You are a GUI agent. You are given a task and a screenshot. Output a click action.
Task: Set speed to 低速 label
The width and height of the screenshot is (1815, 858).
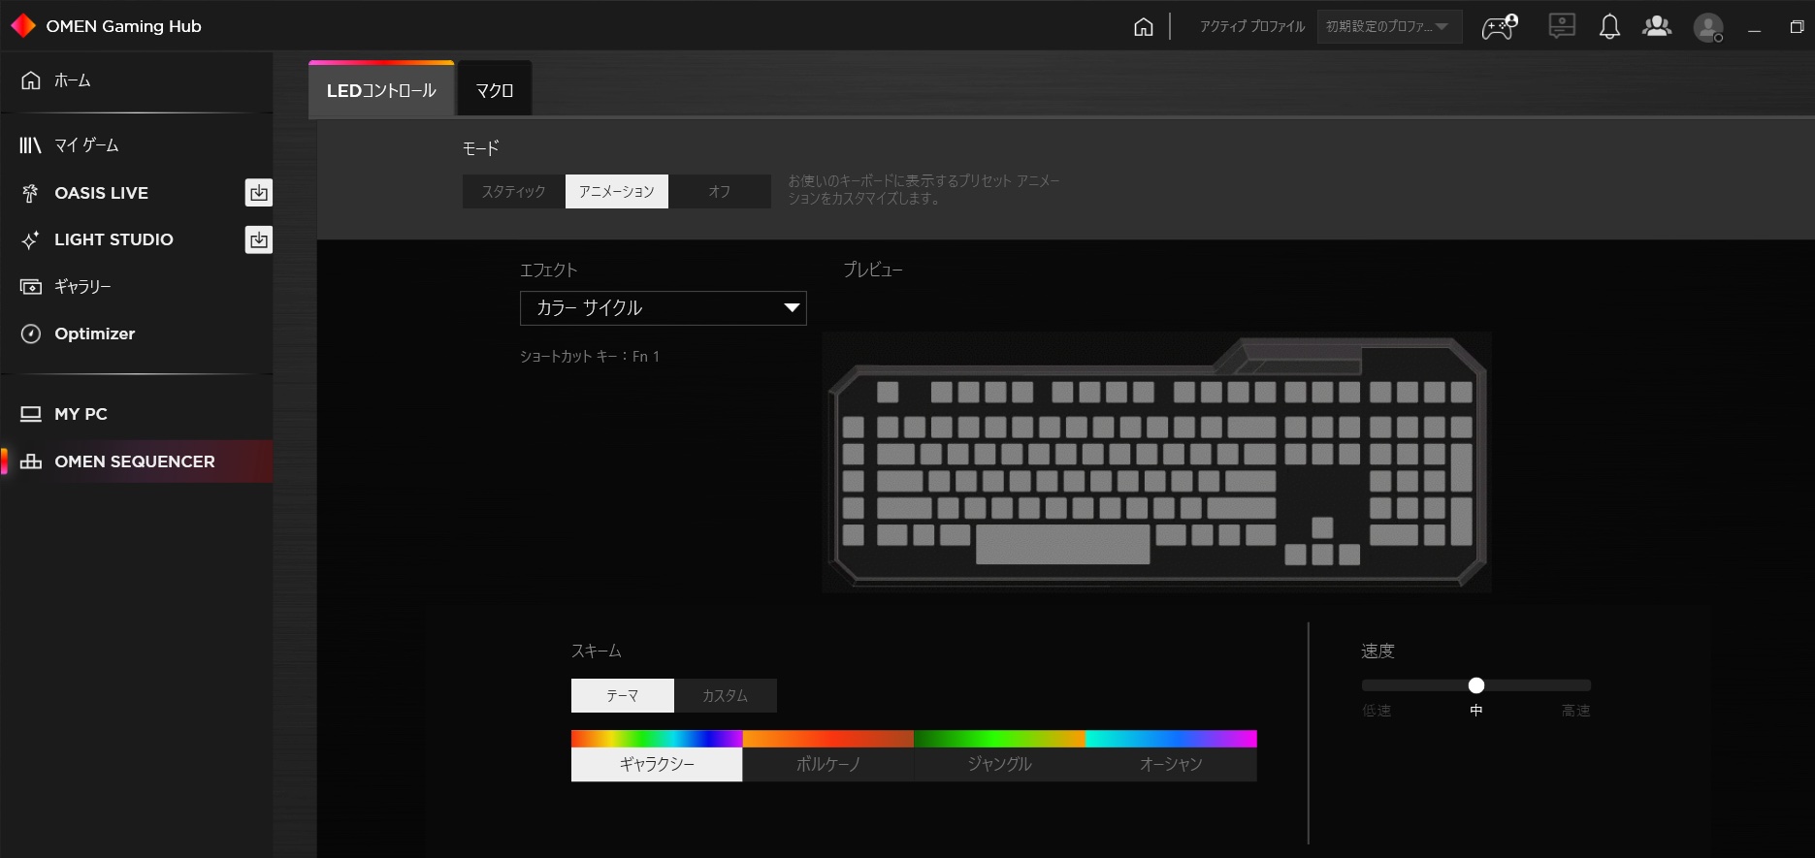[1377, 711]
